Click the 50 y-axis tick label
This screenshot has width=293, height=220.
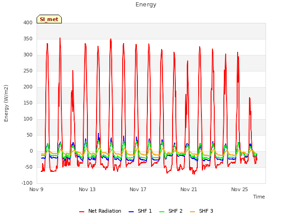tap(29, 135)
